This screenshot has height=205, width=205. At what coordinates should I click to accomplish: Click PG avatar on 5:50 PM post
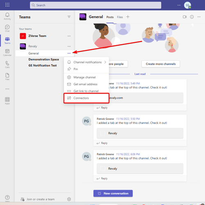(x=87, y=121)
